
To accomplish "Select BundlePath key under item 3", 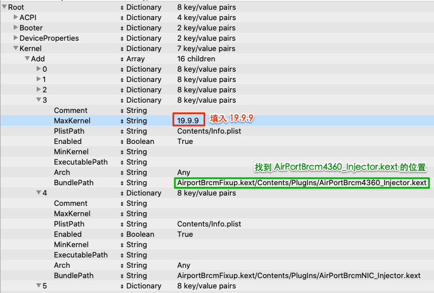I will 73,183.
